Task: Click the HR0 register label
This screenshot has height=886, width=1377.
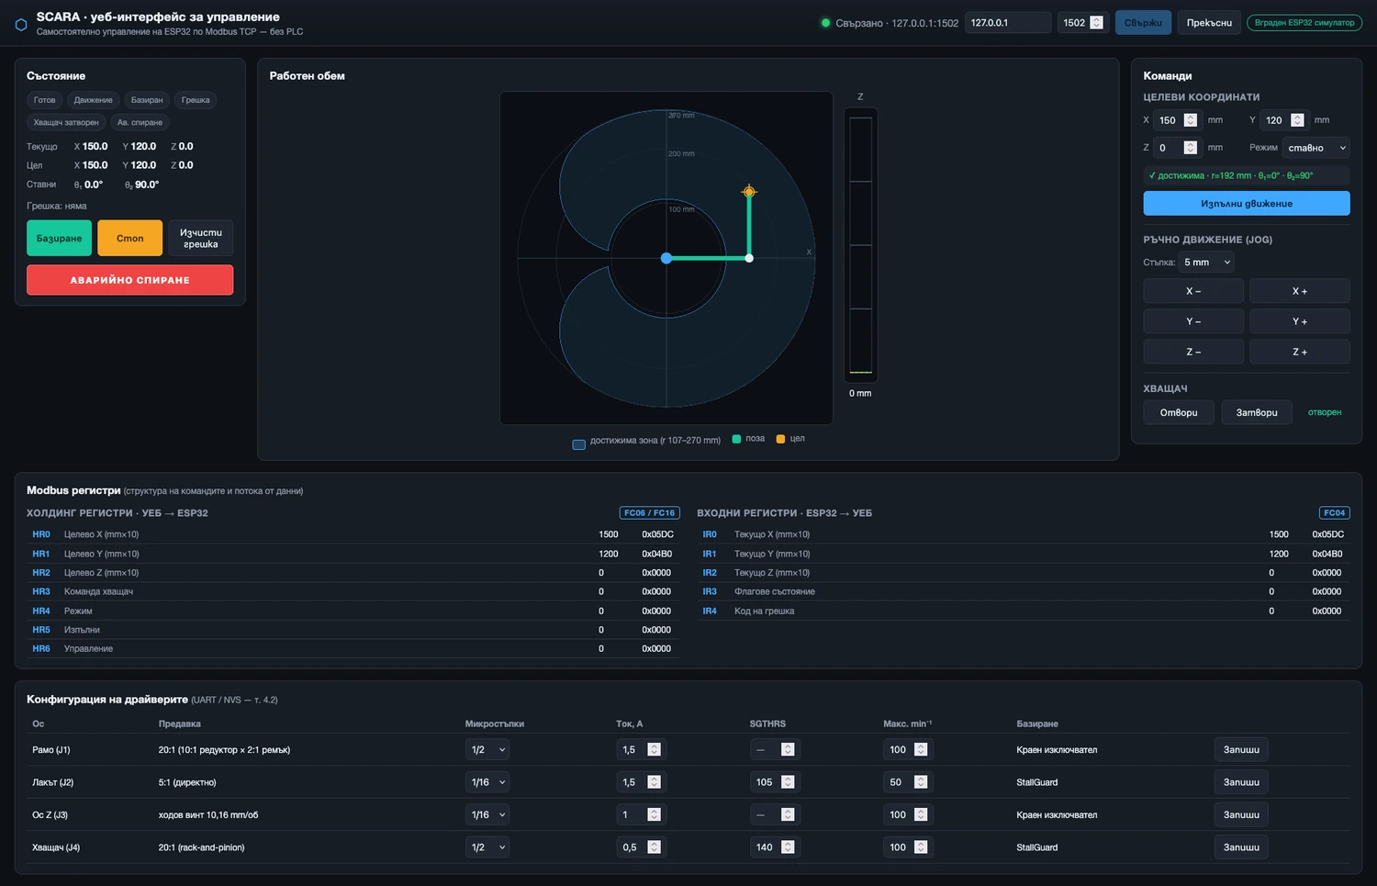Action: coord(41,534)
